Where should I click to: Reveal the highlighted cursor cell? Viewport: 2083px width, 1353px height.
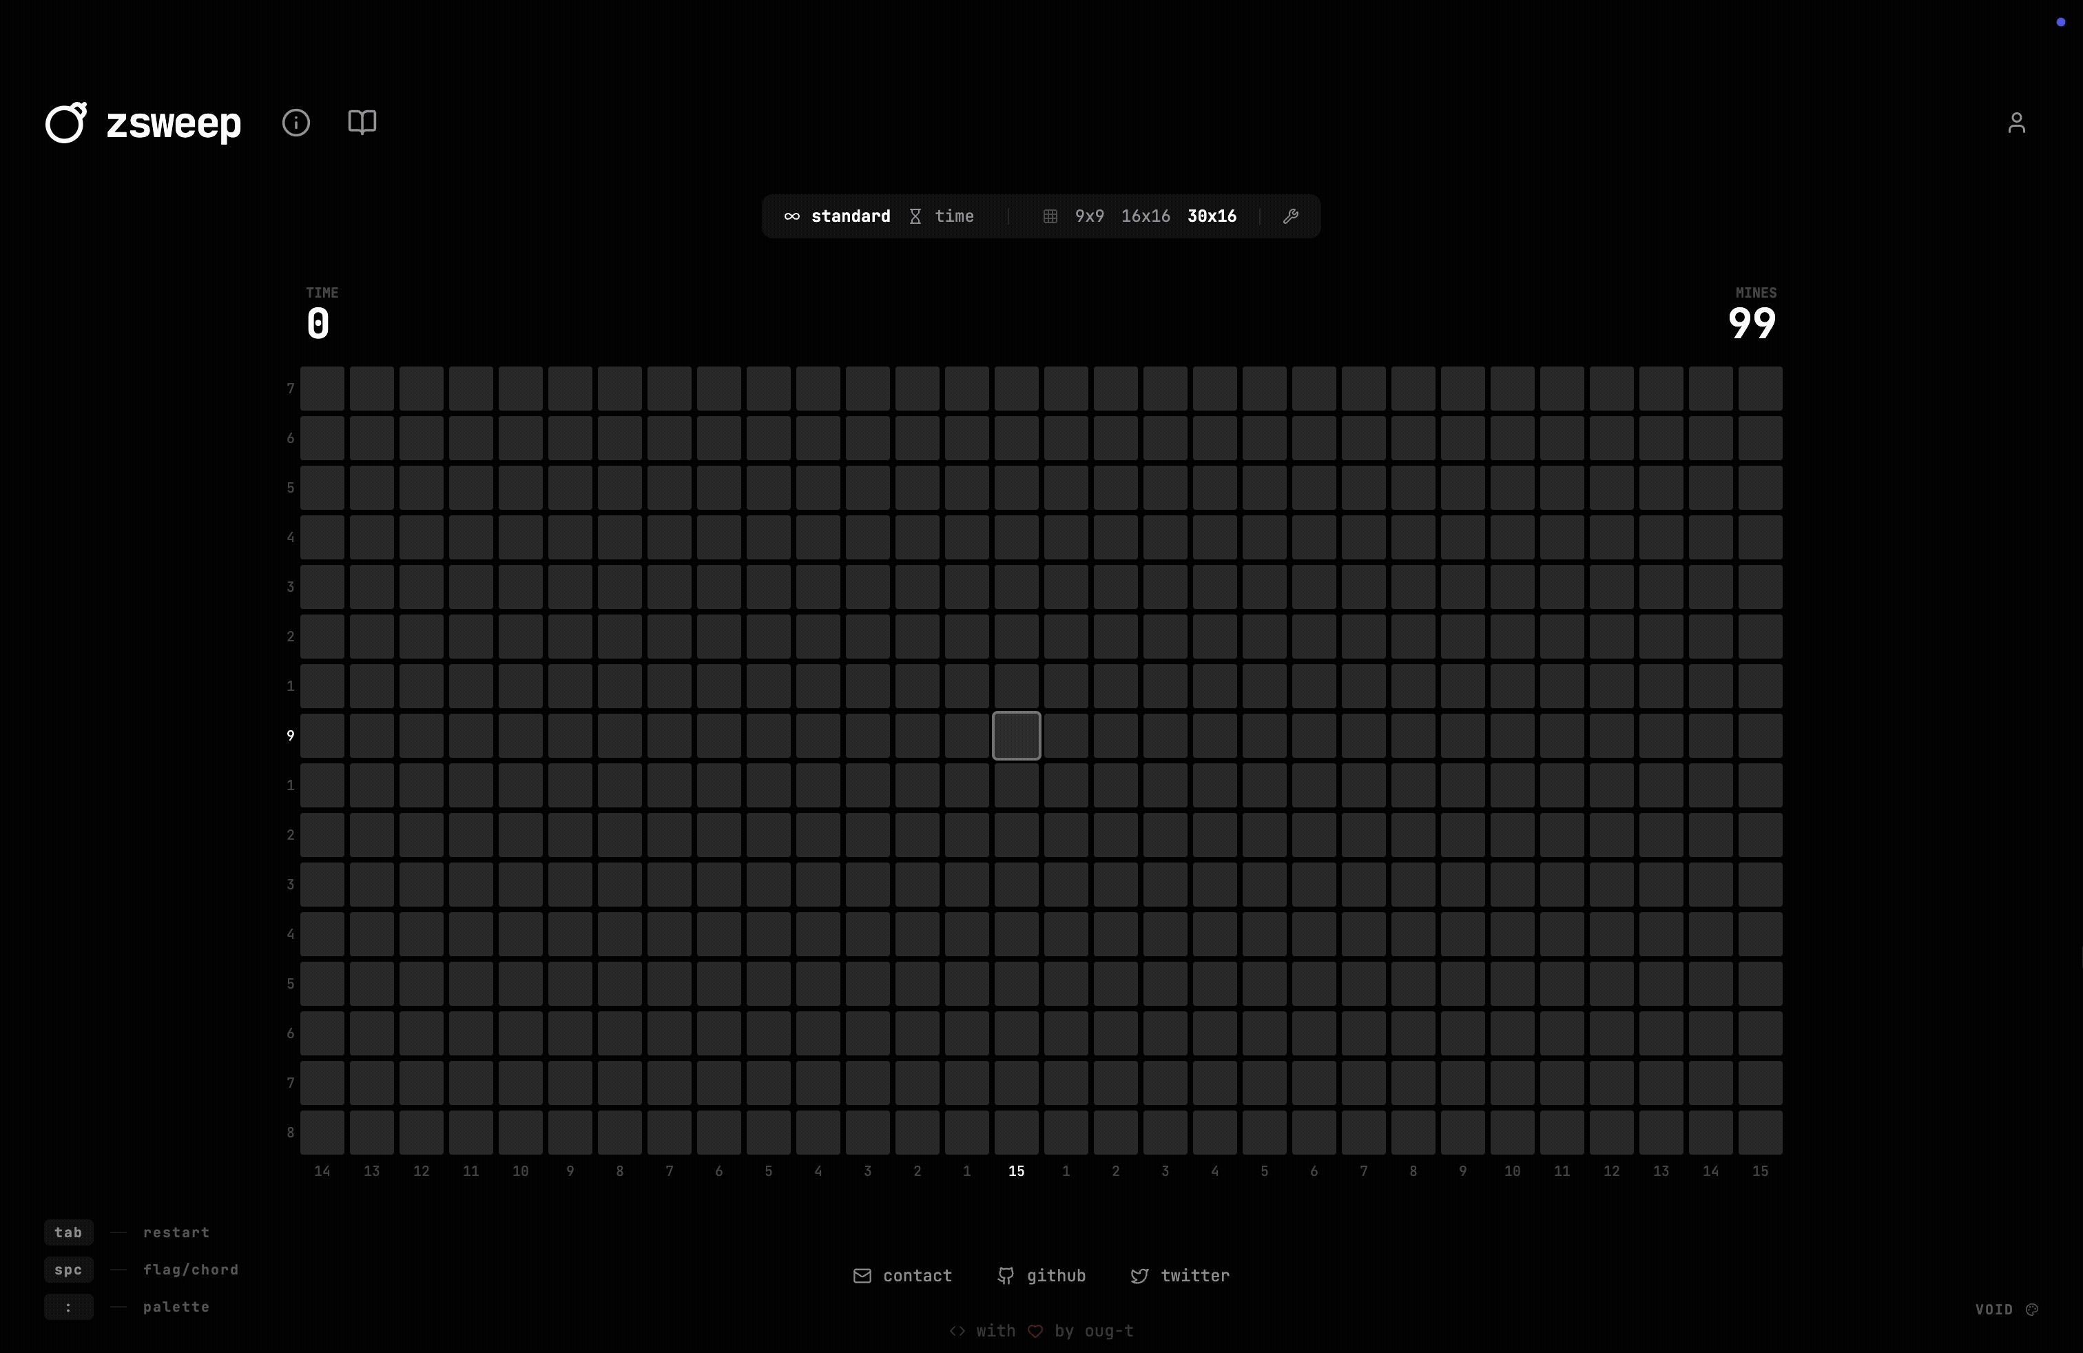tap(1016, 736)
